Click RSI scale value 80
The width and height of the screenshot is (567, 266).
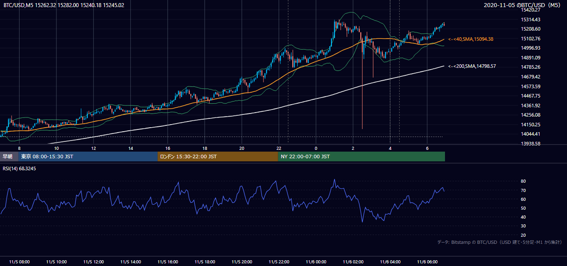523,181
